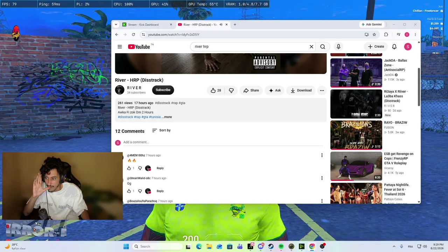Subscribe to R I V E R channel

click(x=163, y=90)
